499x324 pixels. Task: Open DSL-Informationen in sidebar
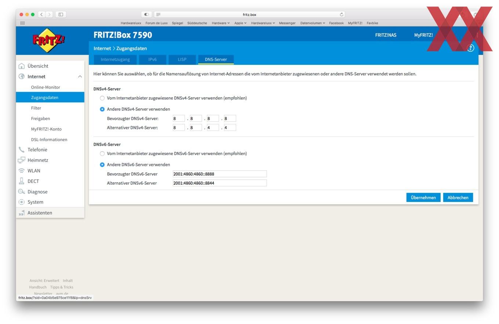(49, 140)
